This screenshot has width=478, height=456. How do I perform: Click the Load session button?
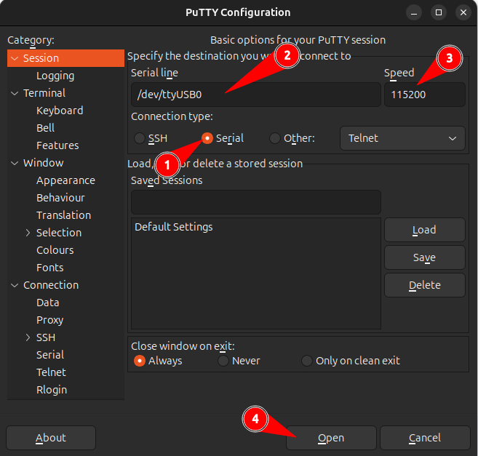[425, 230]
